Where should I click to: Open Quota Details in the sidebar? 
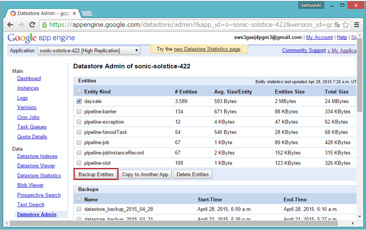(x=32, y=136)
